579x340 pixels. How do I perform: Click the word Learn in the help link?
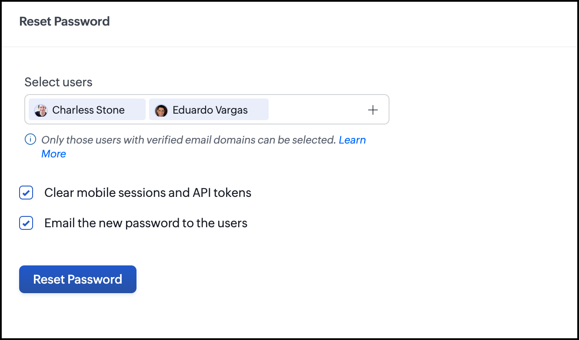tap(352, 140)
